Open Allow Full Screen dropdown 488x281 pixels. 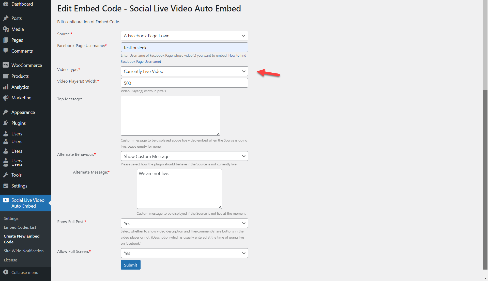pyautogui.click(x=184, y=253)
